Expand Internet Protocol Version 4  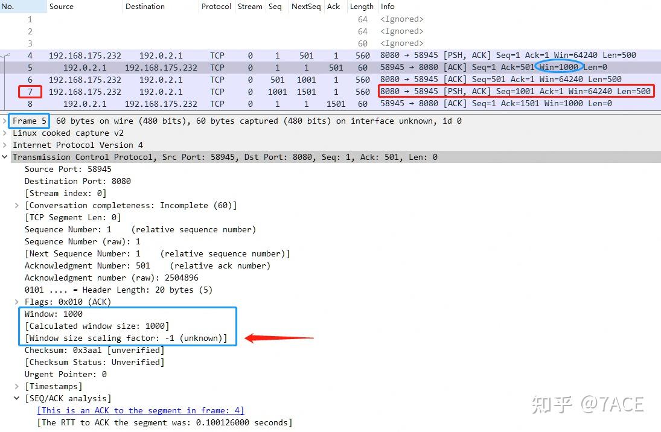point(5,145)
